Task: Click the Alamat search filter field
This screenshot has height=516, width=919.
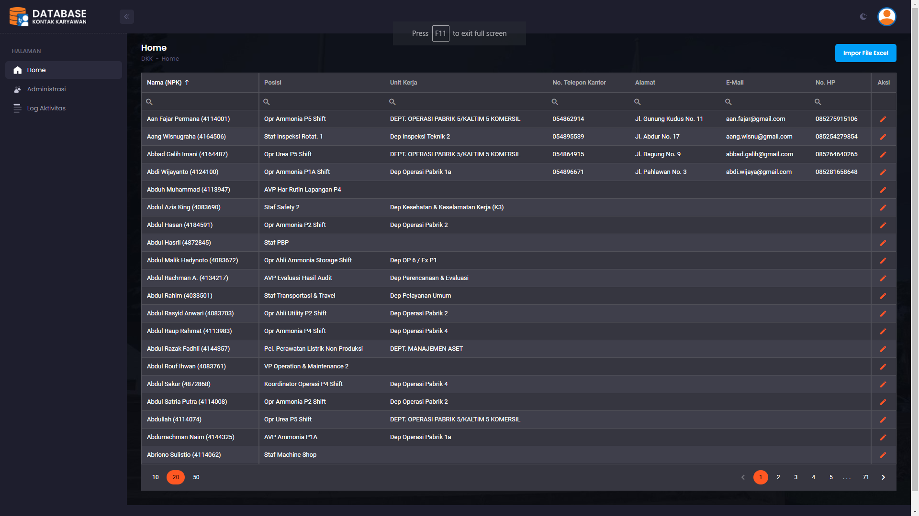Action: [x=675, y=102]
